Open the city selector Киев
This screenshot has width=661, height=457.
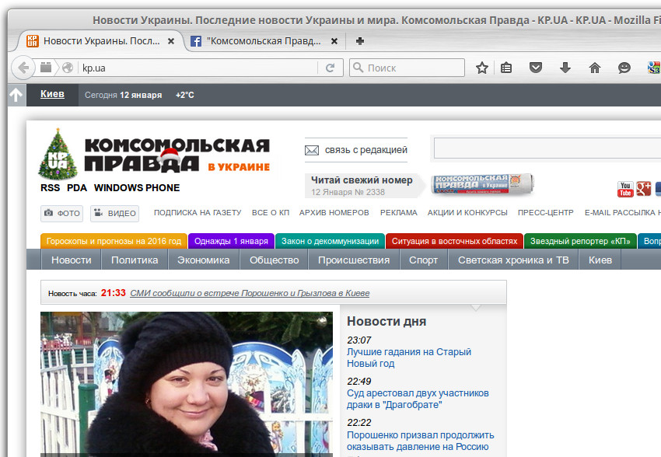pyautogui.click(x=52, y=95)
